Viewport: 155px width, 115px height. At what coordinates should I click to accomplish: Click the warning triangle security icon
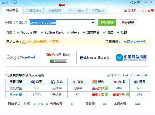24,42
